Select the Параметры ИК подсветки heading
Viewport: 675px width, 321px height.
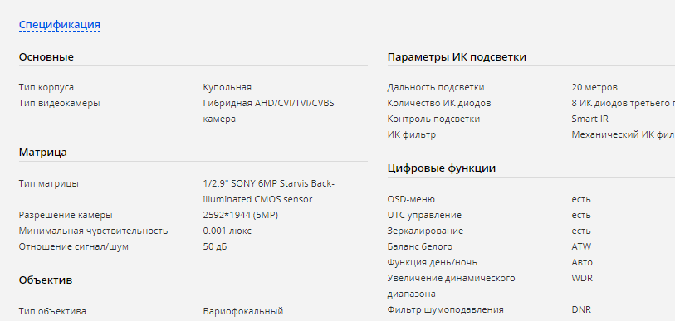pos(457,57)
